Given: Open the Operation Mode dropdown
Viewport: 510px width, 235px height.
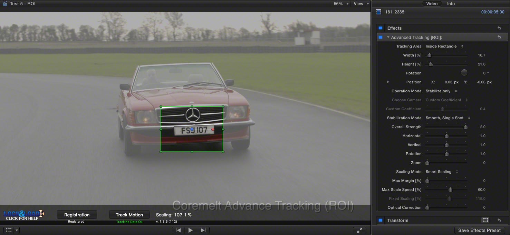Looking at the screenshot, I should [441, 91].
